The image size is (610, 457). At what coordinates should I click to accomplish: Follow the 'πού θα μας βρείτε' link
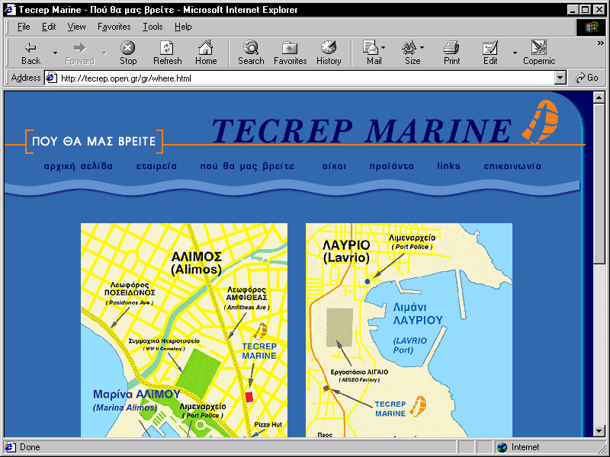pos(247,166)
